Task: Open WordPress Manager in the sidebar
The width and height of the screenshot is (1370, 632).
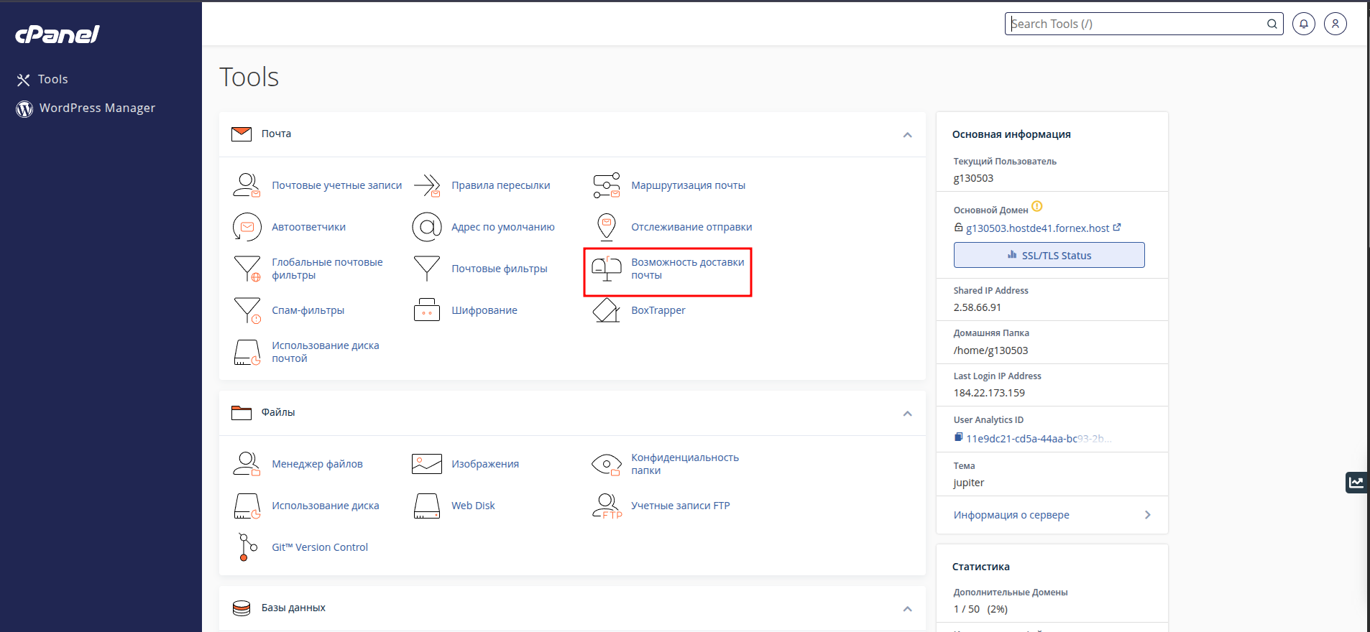Action: click(x=97, y=108)
